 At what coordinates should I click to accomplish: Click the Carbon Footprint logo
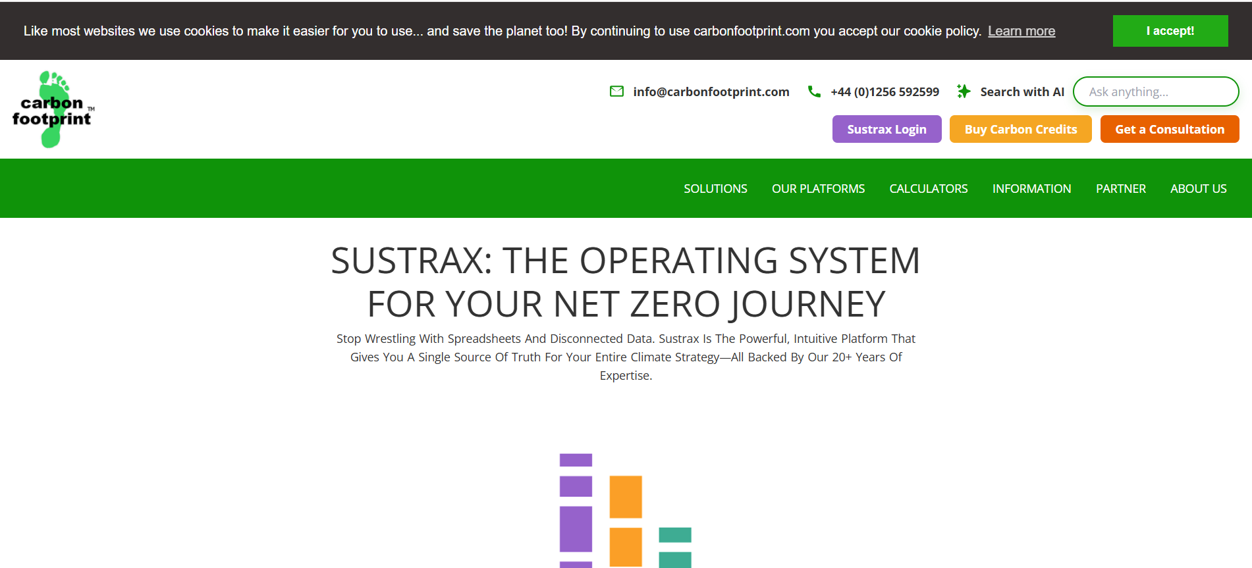click(x=53, y=109)
